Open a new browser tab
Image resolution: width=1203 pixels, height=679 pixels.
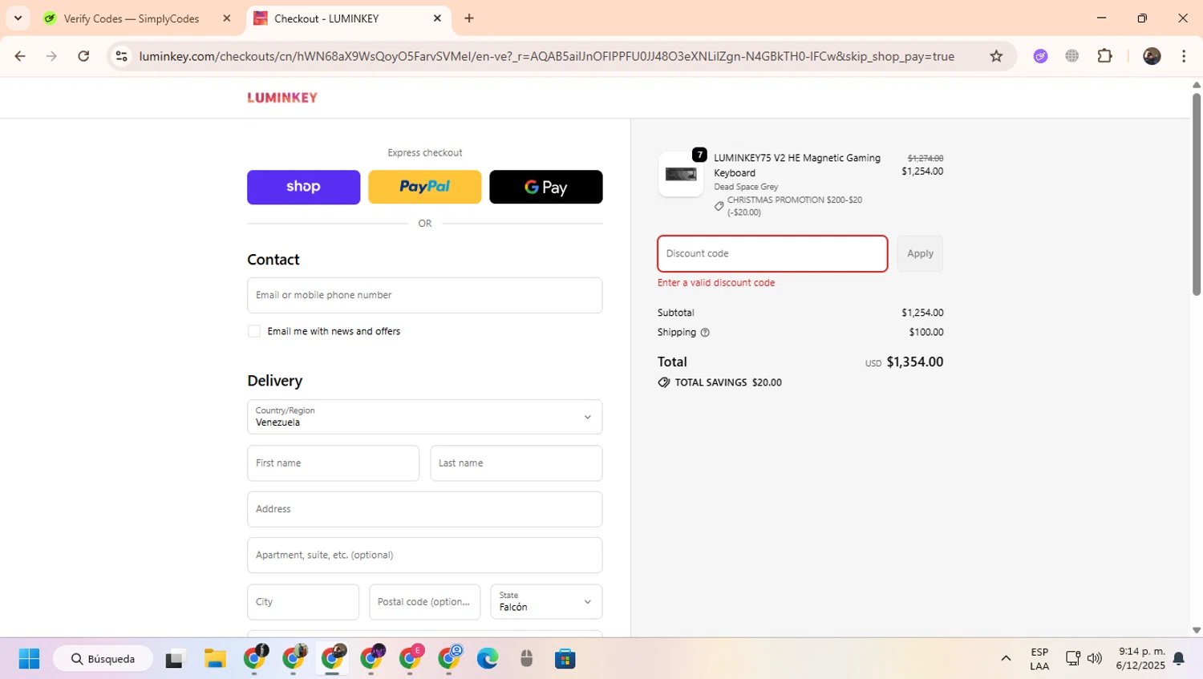469,18
